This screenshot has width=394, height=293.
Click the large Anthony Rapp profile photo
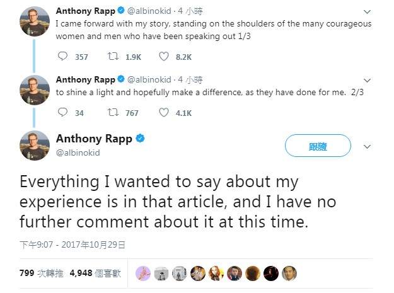pyautogui.click(x=35, y=145)
